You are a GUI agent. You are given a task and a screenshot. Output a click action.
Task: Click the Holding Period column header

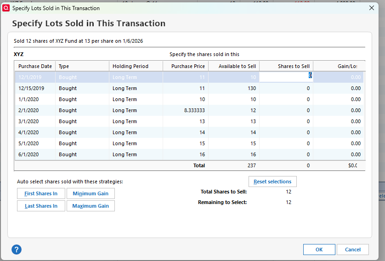pyautogui.click(x=130, y=66)
